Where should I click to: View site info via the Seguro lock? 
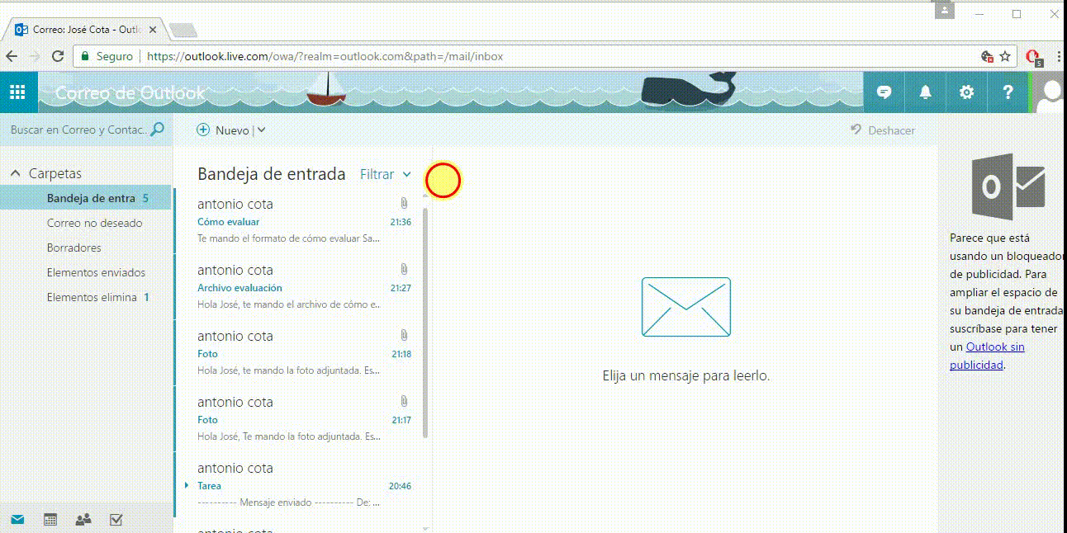tap(107, 56)
